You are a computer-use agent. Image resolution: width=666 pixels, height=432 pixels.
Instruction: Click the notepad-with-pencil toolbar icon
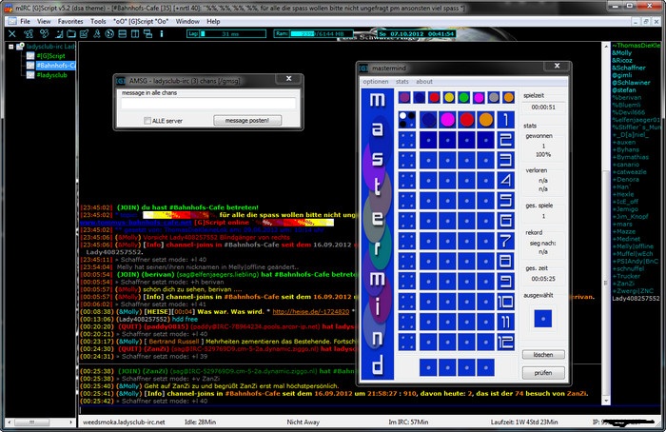[x=84, y=33]
